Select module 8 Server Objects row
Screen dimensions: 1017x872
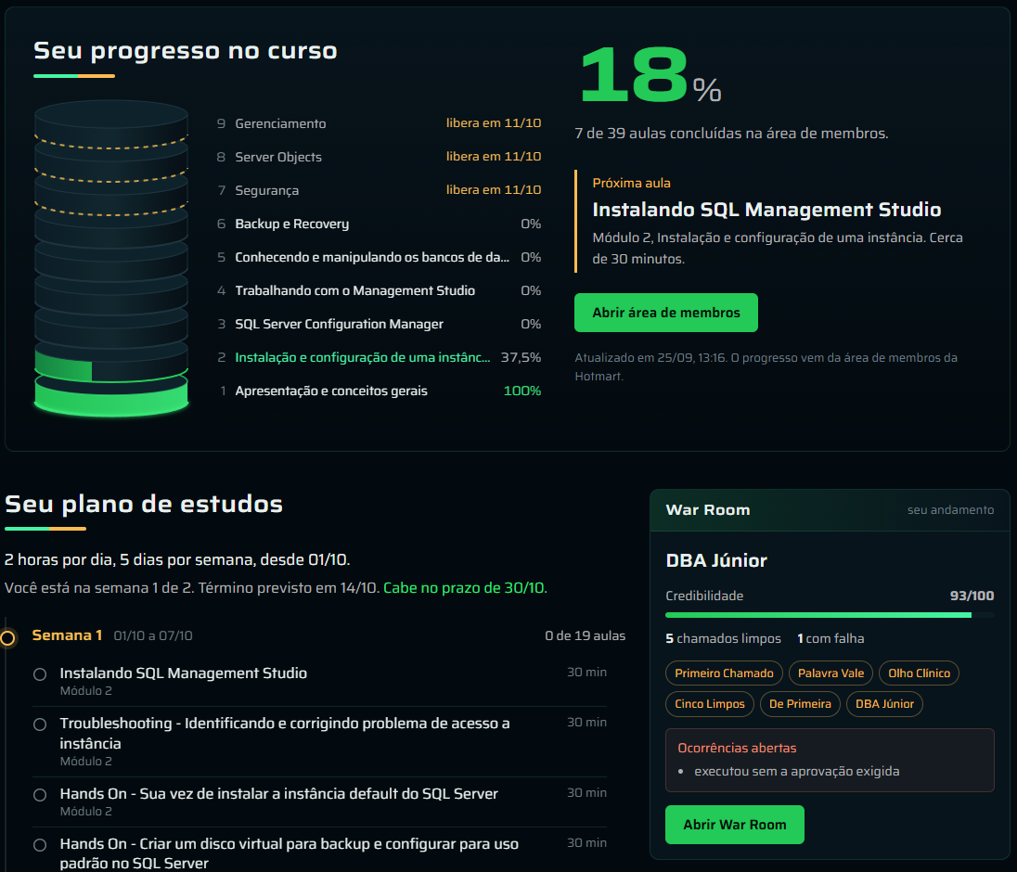coord(379,157)
